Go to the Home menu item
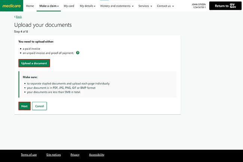 point(30,6)
